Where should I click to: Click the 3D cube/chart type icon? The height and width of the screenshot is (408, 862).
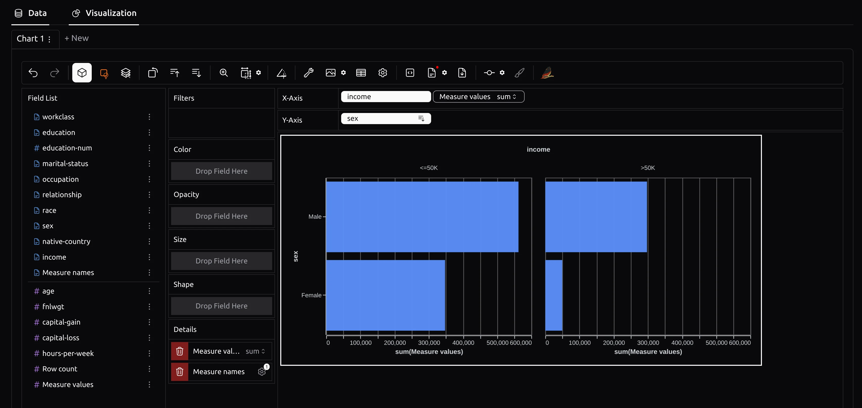[x=82, y=72]
